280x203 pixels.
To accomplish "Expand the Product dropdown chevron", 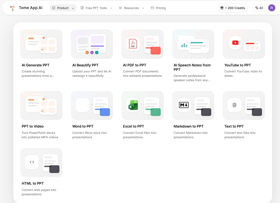I will (x=73, y=8).
